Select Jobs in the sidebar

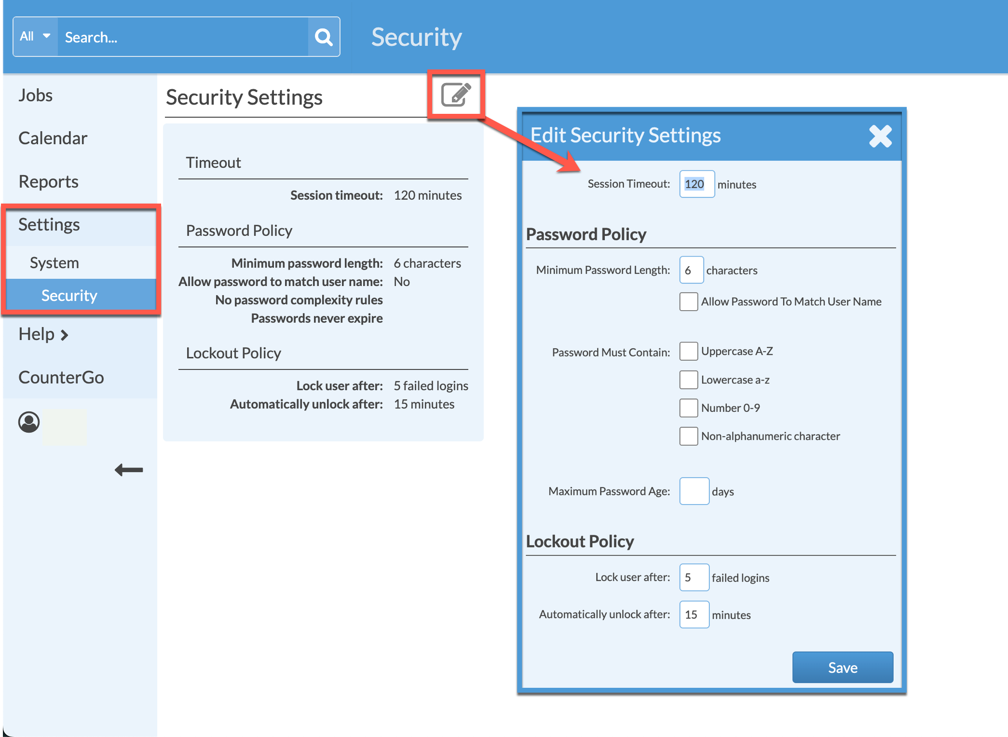pos(35,95)
